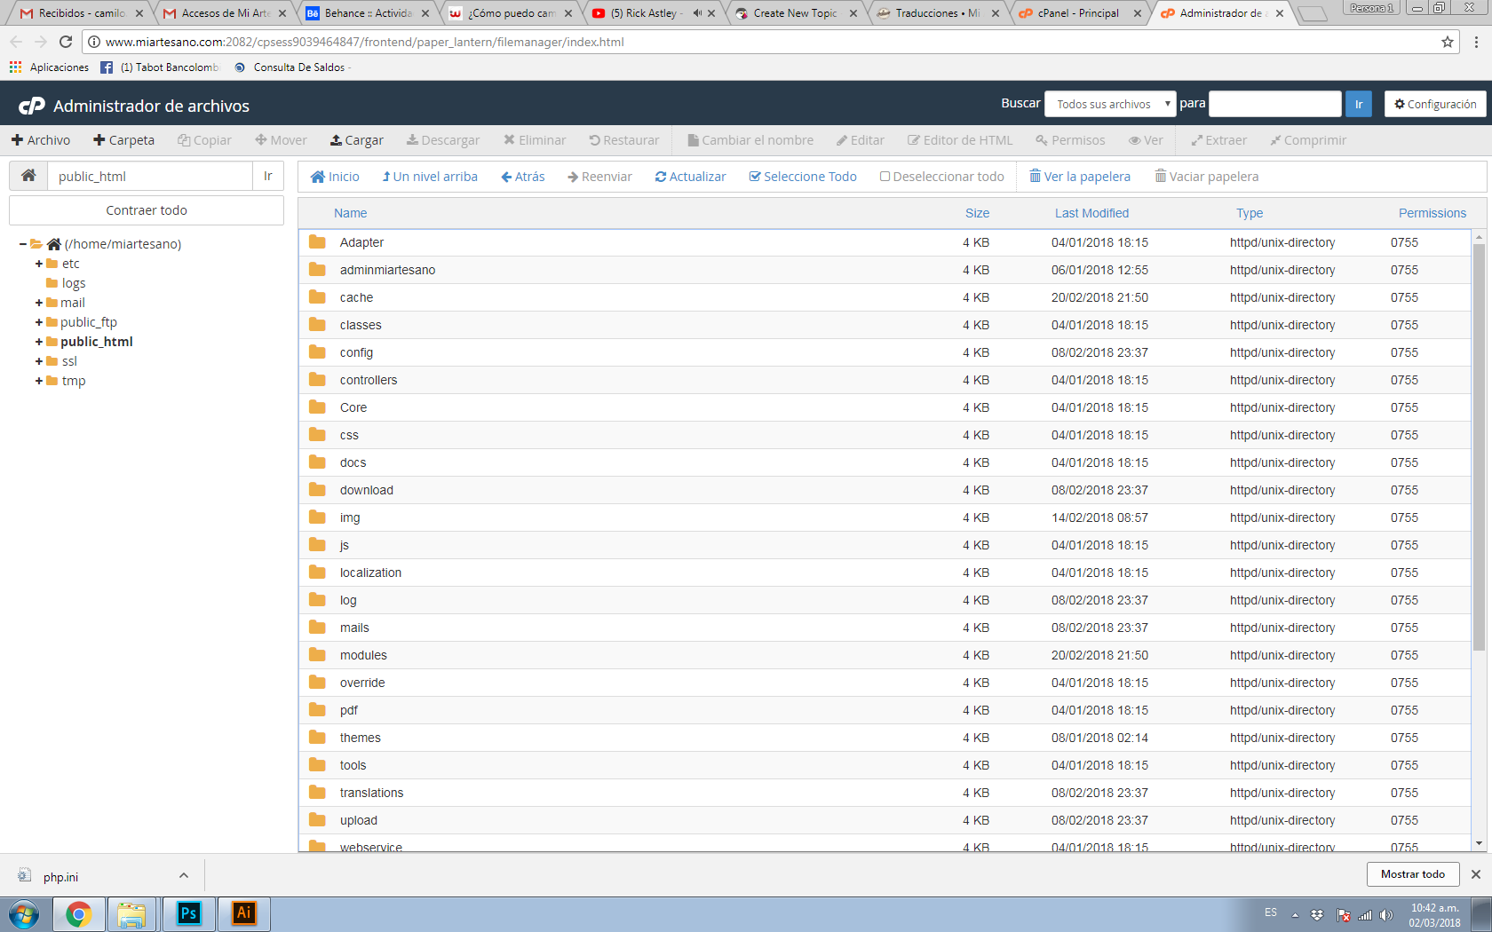Viewport: 1492px width, 932px height.
Task: Open Chrome from the Windows taskbar
Action: 78,913
